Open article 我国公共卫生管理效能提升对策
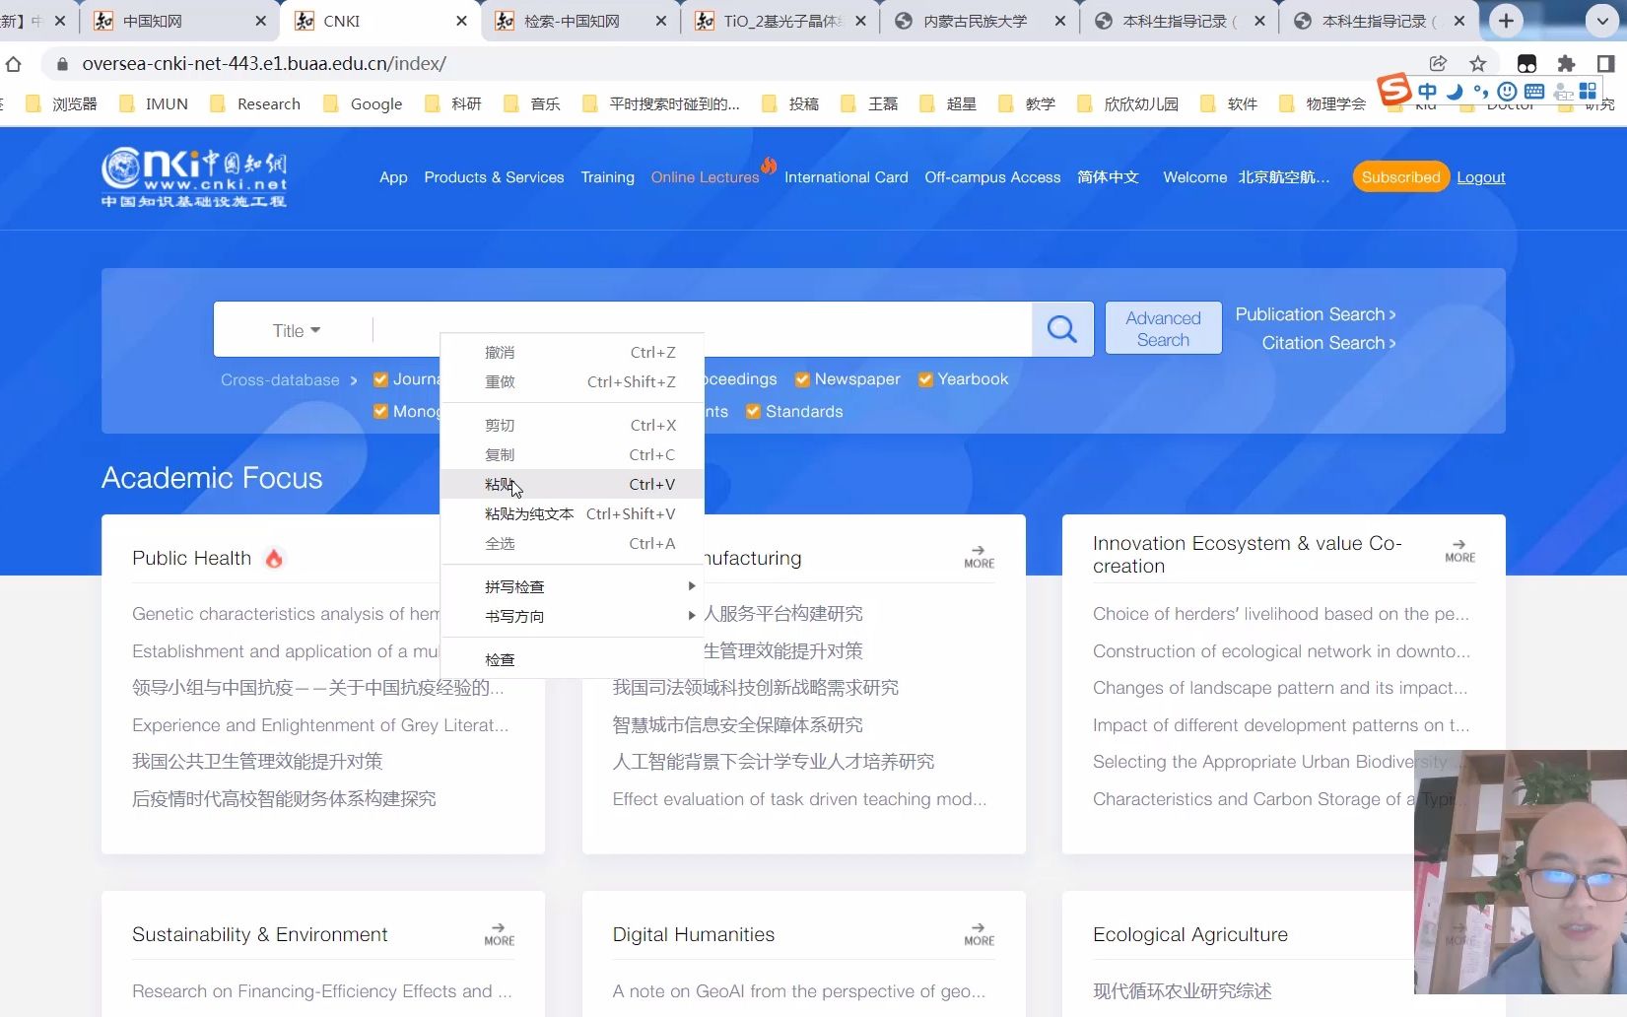 pos(257,762)
